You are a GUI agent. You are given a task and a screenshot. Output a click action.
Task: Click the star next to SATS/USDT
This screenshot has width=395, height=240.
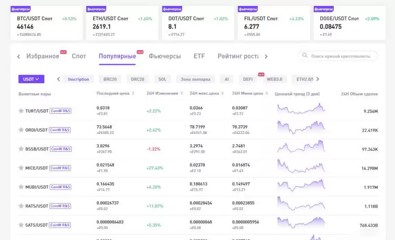21,225
